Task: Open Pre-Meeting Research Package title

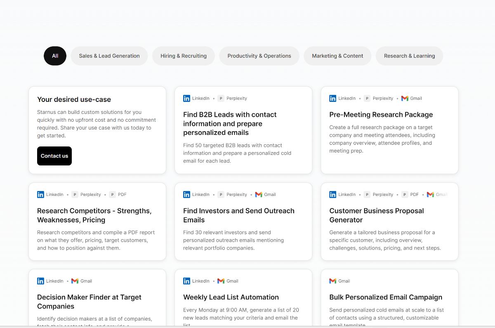Action: [381, 115]
